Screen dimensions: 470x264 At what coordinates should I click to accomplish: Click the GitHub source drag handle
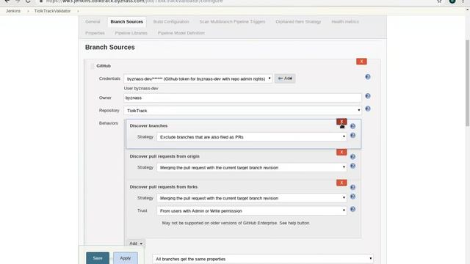[x=93, y=66]
